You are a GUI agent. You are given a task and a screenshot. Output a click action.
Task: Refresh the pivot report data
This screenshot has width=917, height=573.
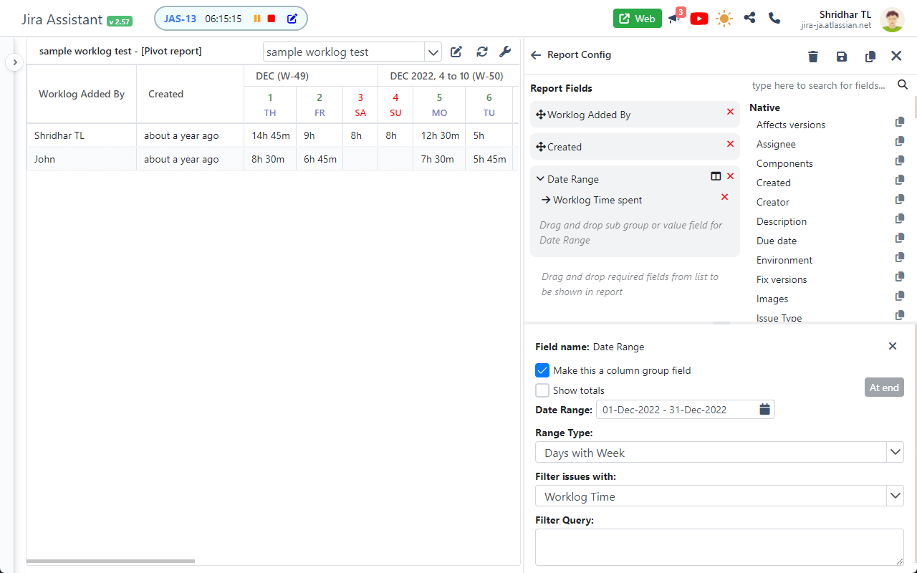click(481, 52)
